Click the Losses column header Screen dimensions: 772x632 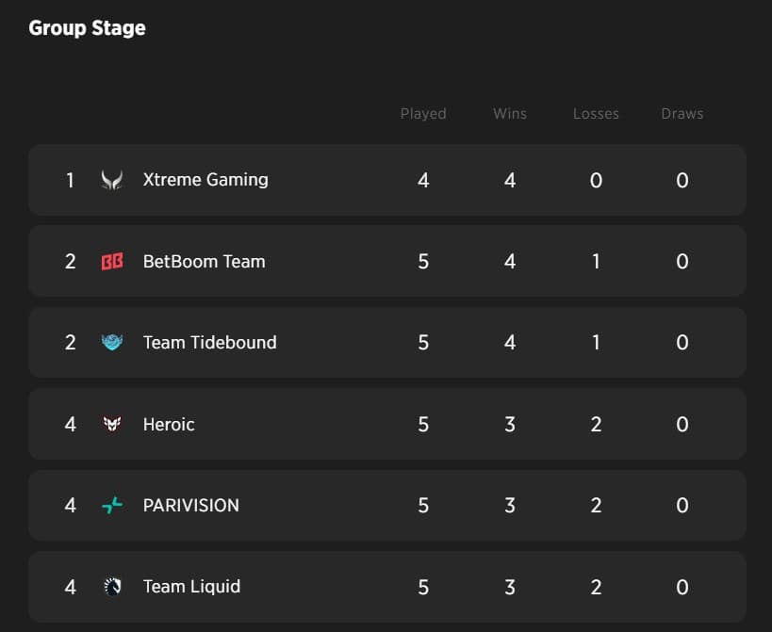point(596,113)
